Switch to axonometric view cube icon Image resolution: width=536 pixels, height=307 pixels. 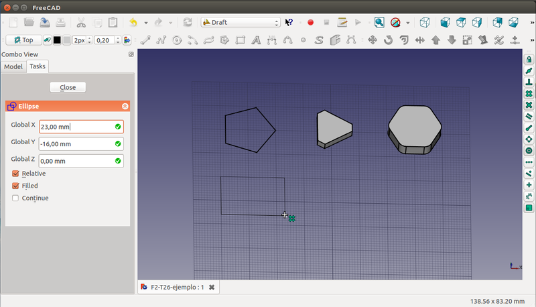click(424, 22)
